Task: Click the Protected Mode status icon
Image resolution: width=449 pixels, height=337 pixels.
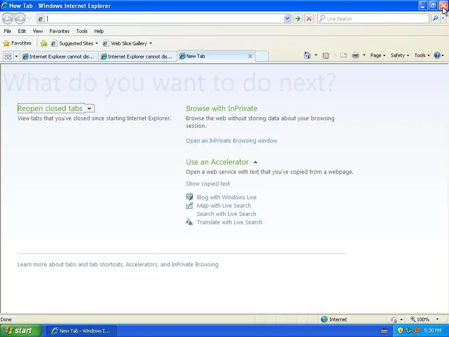Action: (394, 319)
